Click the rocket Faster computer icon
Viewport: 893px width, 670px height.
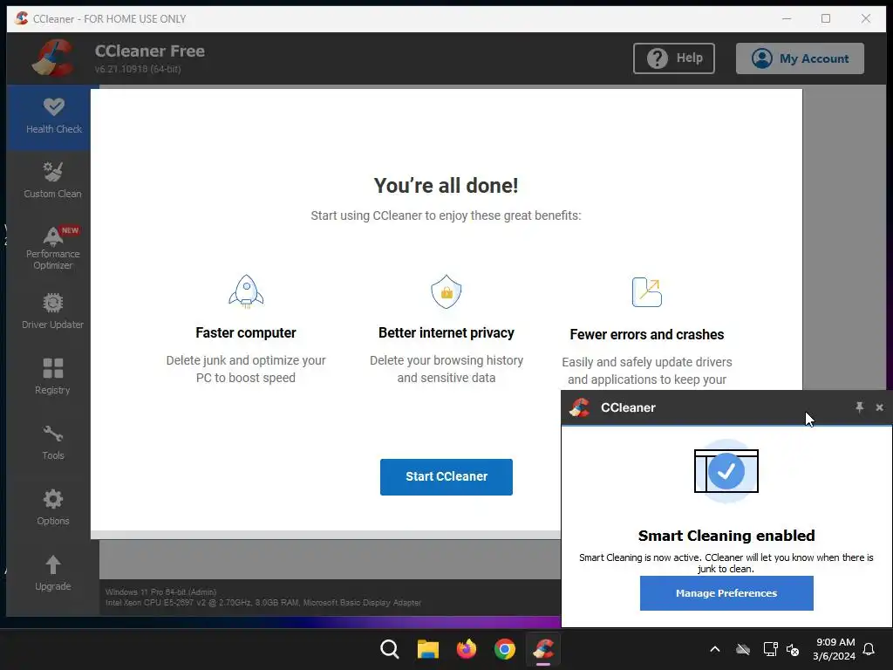pos(246,291)
